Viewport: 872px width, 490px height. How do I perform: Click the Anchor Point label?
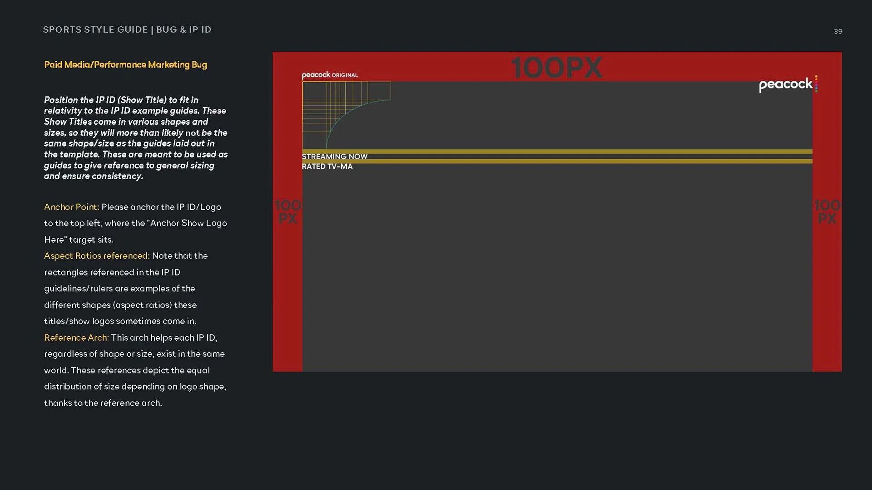click(x=71, y=207)
